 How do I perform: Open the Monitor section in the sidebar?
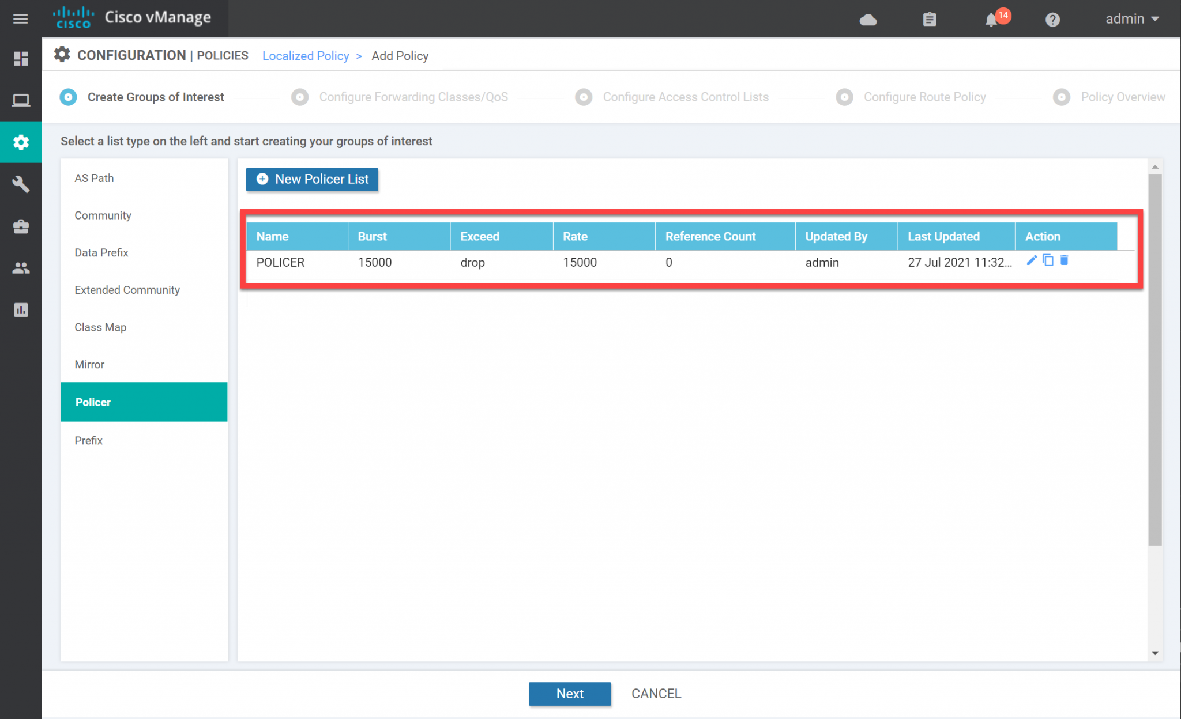[x=21, y=100]
